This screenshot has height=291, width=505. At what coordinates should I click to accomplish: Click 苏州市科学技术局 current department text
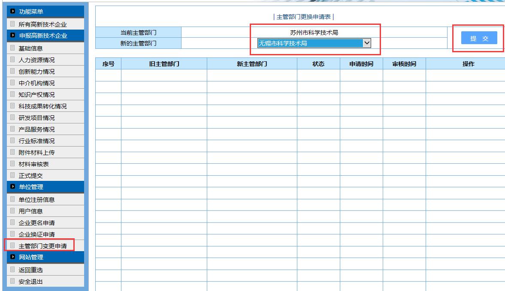[x=314, y=33]
